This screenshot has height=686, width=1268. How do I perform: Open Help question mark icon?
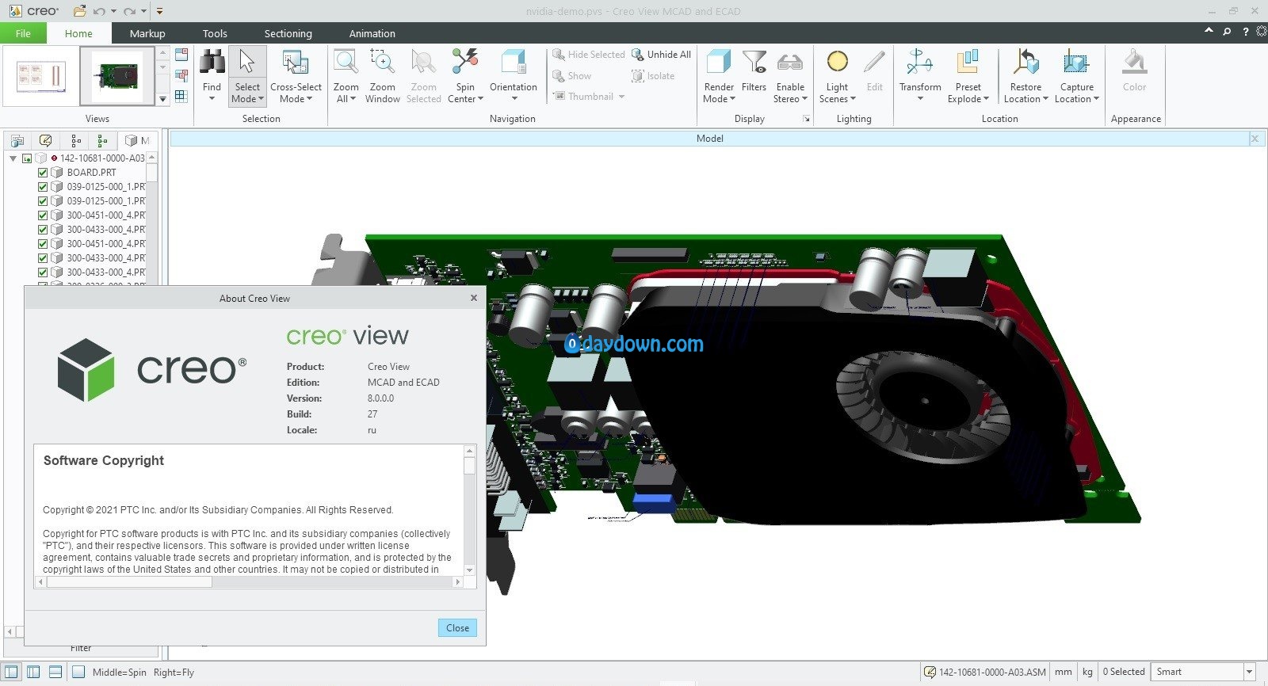point(1245,32)
